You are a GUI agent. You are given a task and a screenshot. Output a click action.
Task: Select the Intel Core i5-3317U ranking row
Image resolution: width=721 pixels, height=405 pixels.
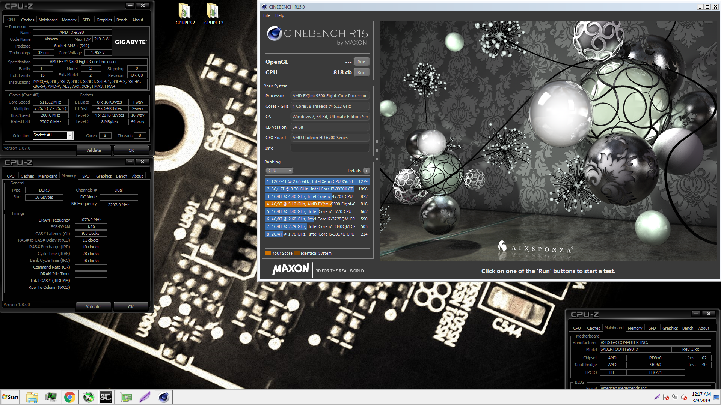tap(317, 234)
